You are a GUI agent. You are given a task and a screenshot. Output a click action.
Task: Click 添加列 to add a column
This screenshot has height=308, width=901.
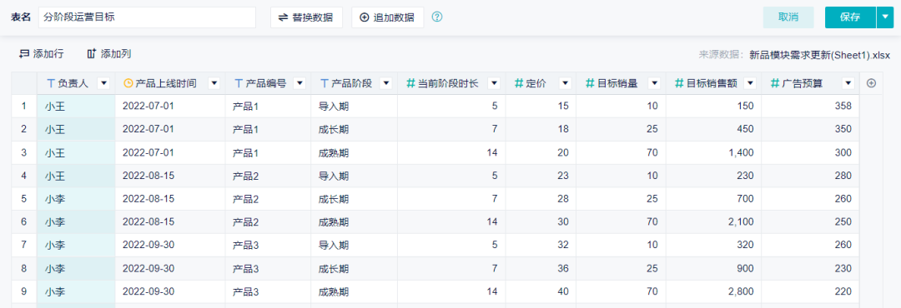109,54
